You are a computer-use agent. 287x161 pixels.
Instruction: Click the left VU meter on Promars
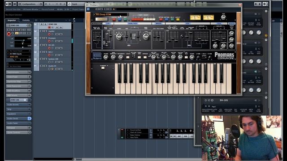(x=196, y=17)
